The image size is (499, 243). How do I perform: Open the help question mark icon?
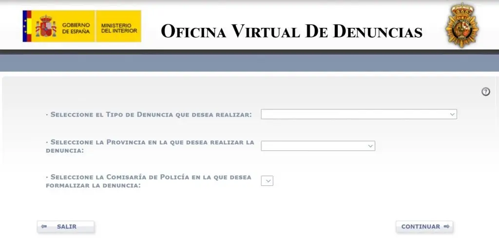485,92
